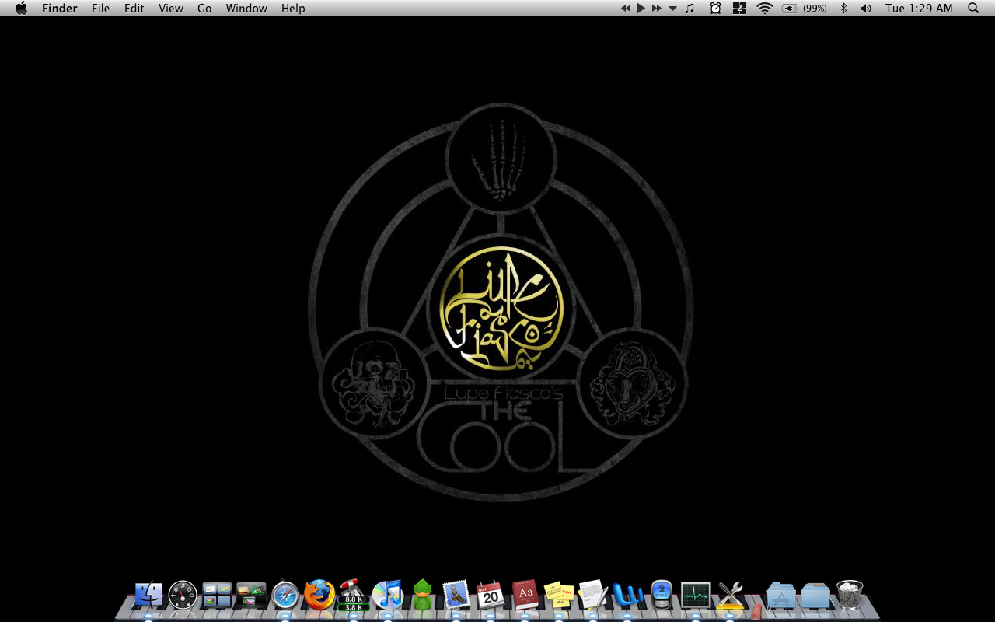Open Stickies yellow notes icon
This screenshot has height=622, width=995.
[x=558, y=596]
